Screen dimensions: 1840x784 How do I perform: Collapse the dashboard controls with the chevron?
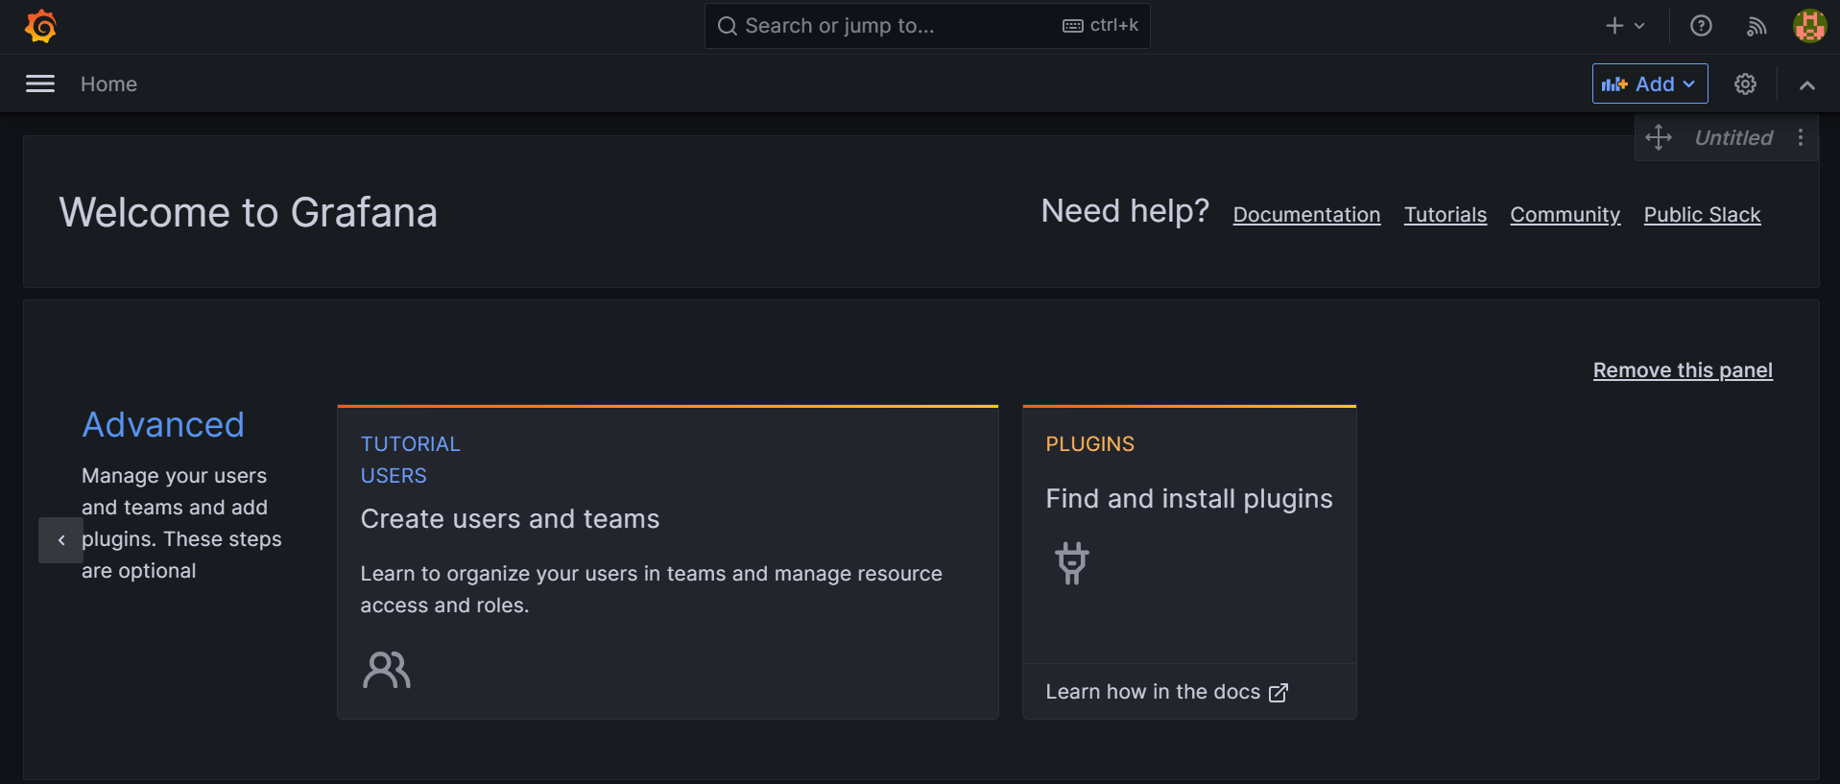(x=1806, y=85)
